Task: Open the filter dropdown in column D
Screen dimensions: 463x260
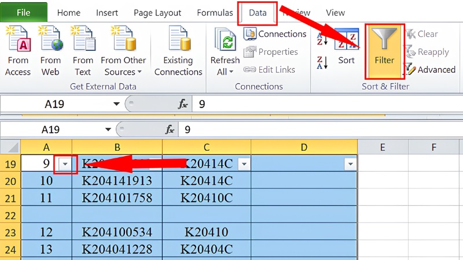Action: click(x=350, y=164)
